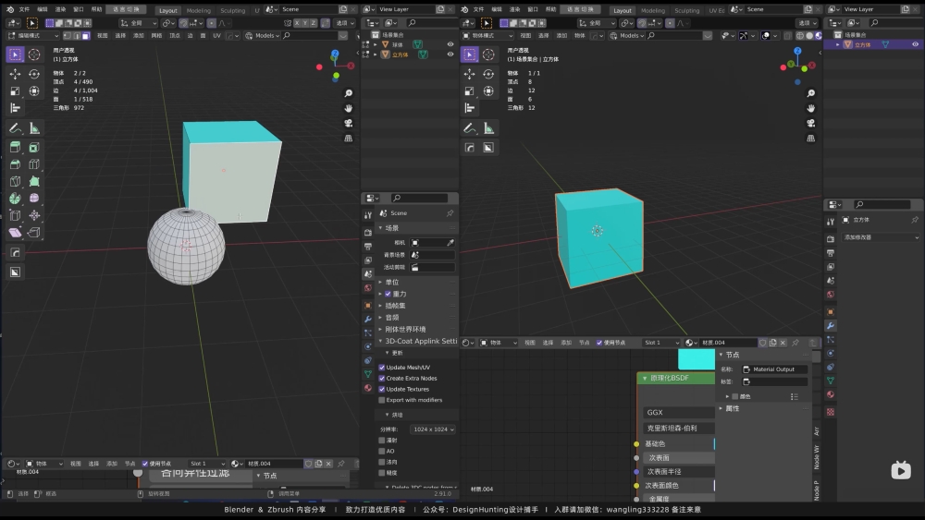Viewport: 925px width, 520px height.
Task: Select the Inset Faces tool in left viewport
Action: click(x=34, y=147)
